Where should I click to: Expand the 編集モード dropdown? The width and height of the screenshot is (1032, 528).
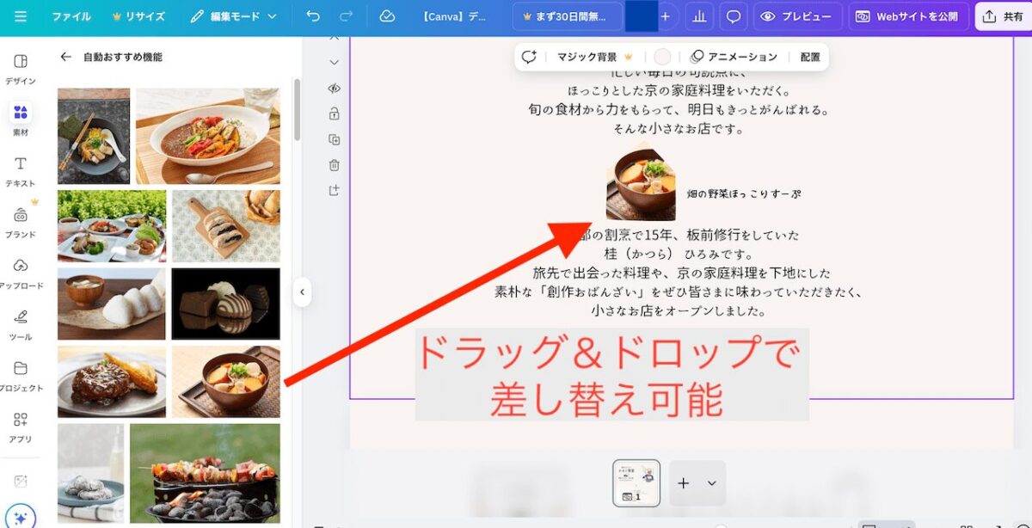(234, 16)
